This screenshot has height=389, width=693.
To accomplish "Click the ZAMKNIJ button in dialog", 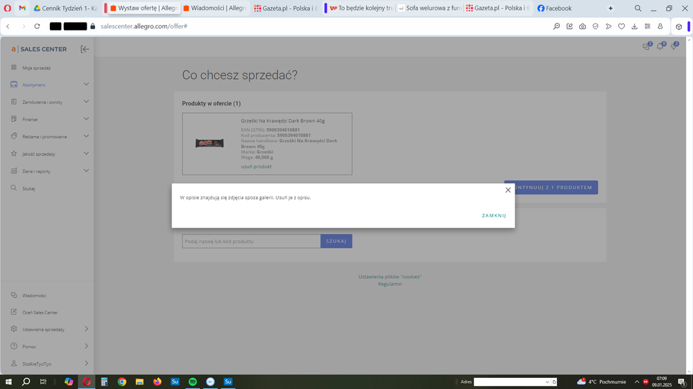I will [494, 216].
